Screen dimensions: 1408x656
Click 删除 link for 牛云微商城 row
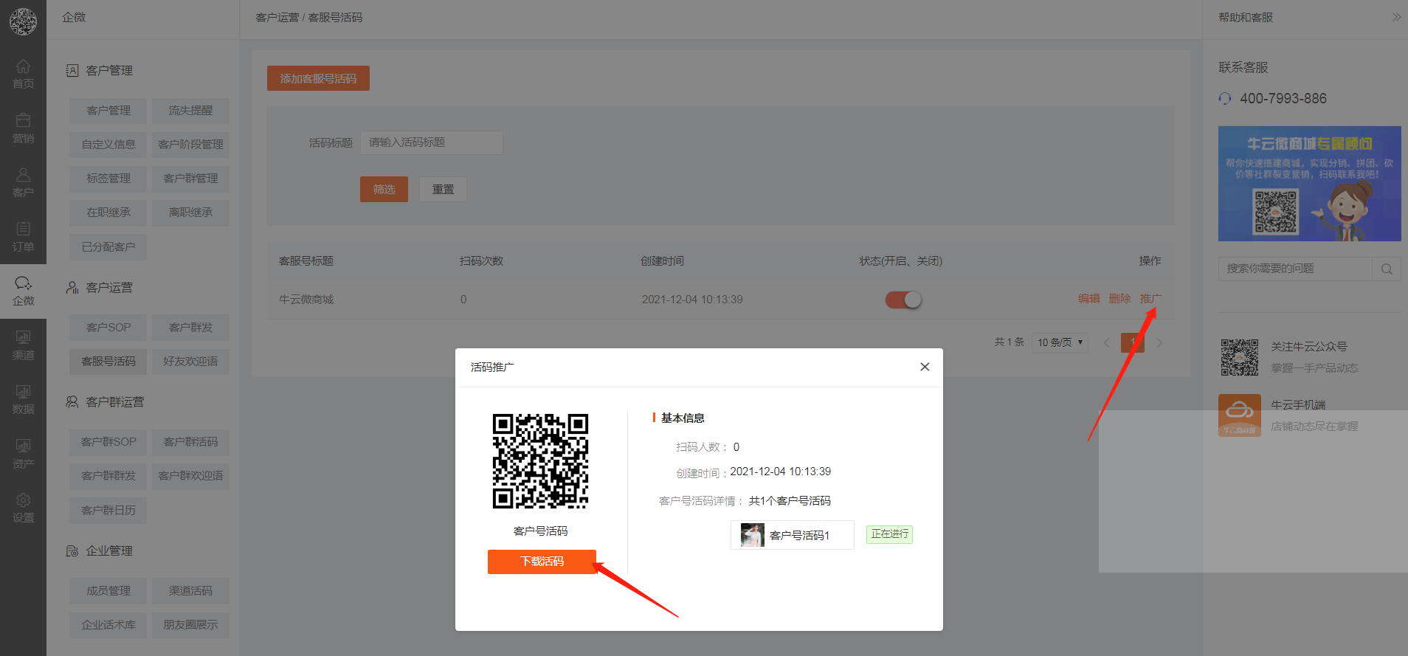click(1119, 299)
